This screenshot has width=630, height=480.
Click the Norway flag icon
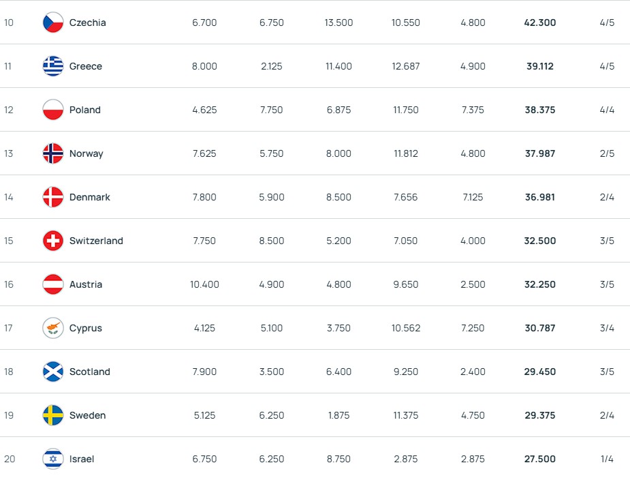coord(53,153)
